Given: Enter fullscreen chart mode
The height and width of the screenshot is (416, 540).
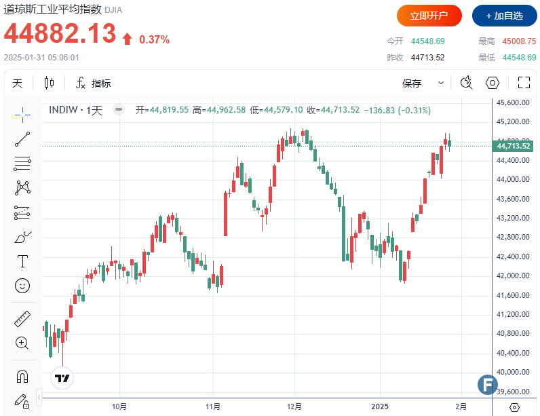Looking at the screenshot, I should (524, 83).
